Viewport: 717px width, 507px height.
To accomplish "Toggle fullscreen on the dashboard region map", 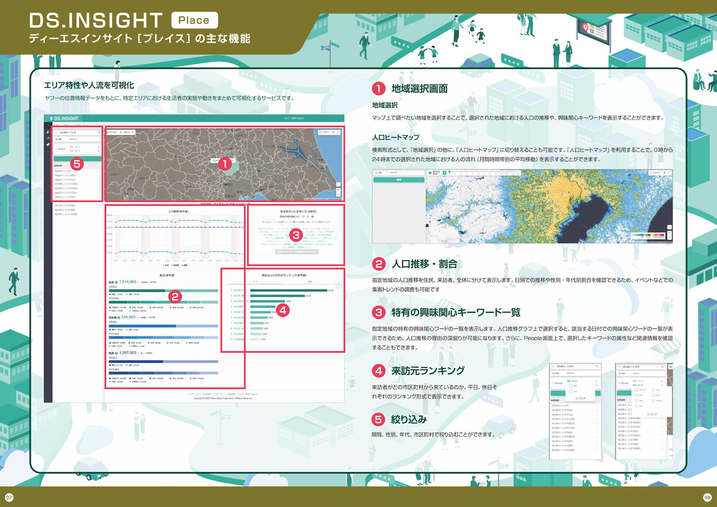I will click(x=338, y=184).
